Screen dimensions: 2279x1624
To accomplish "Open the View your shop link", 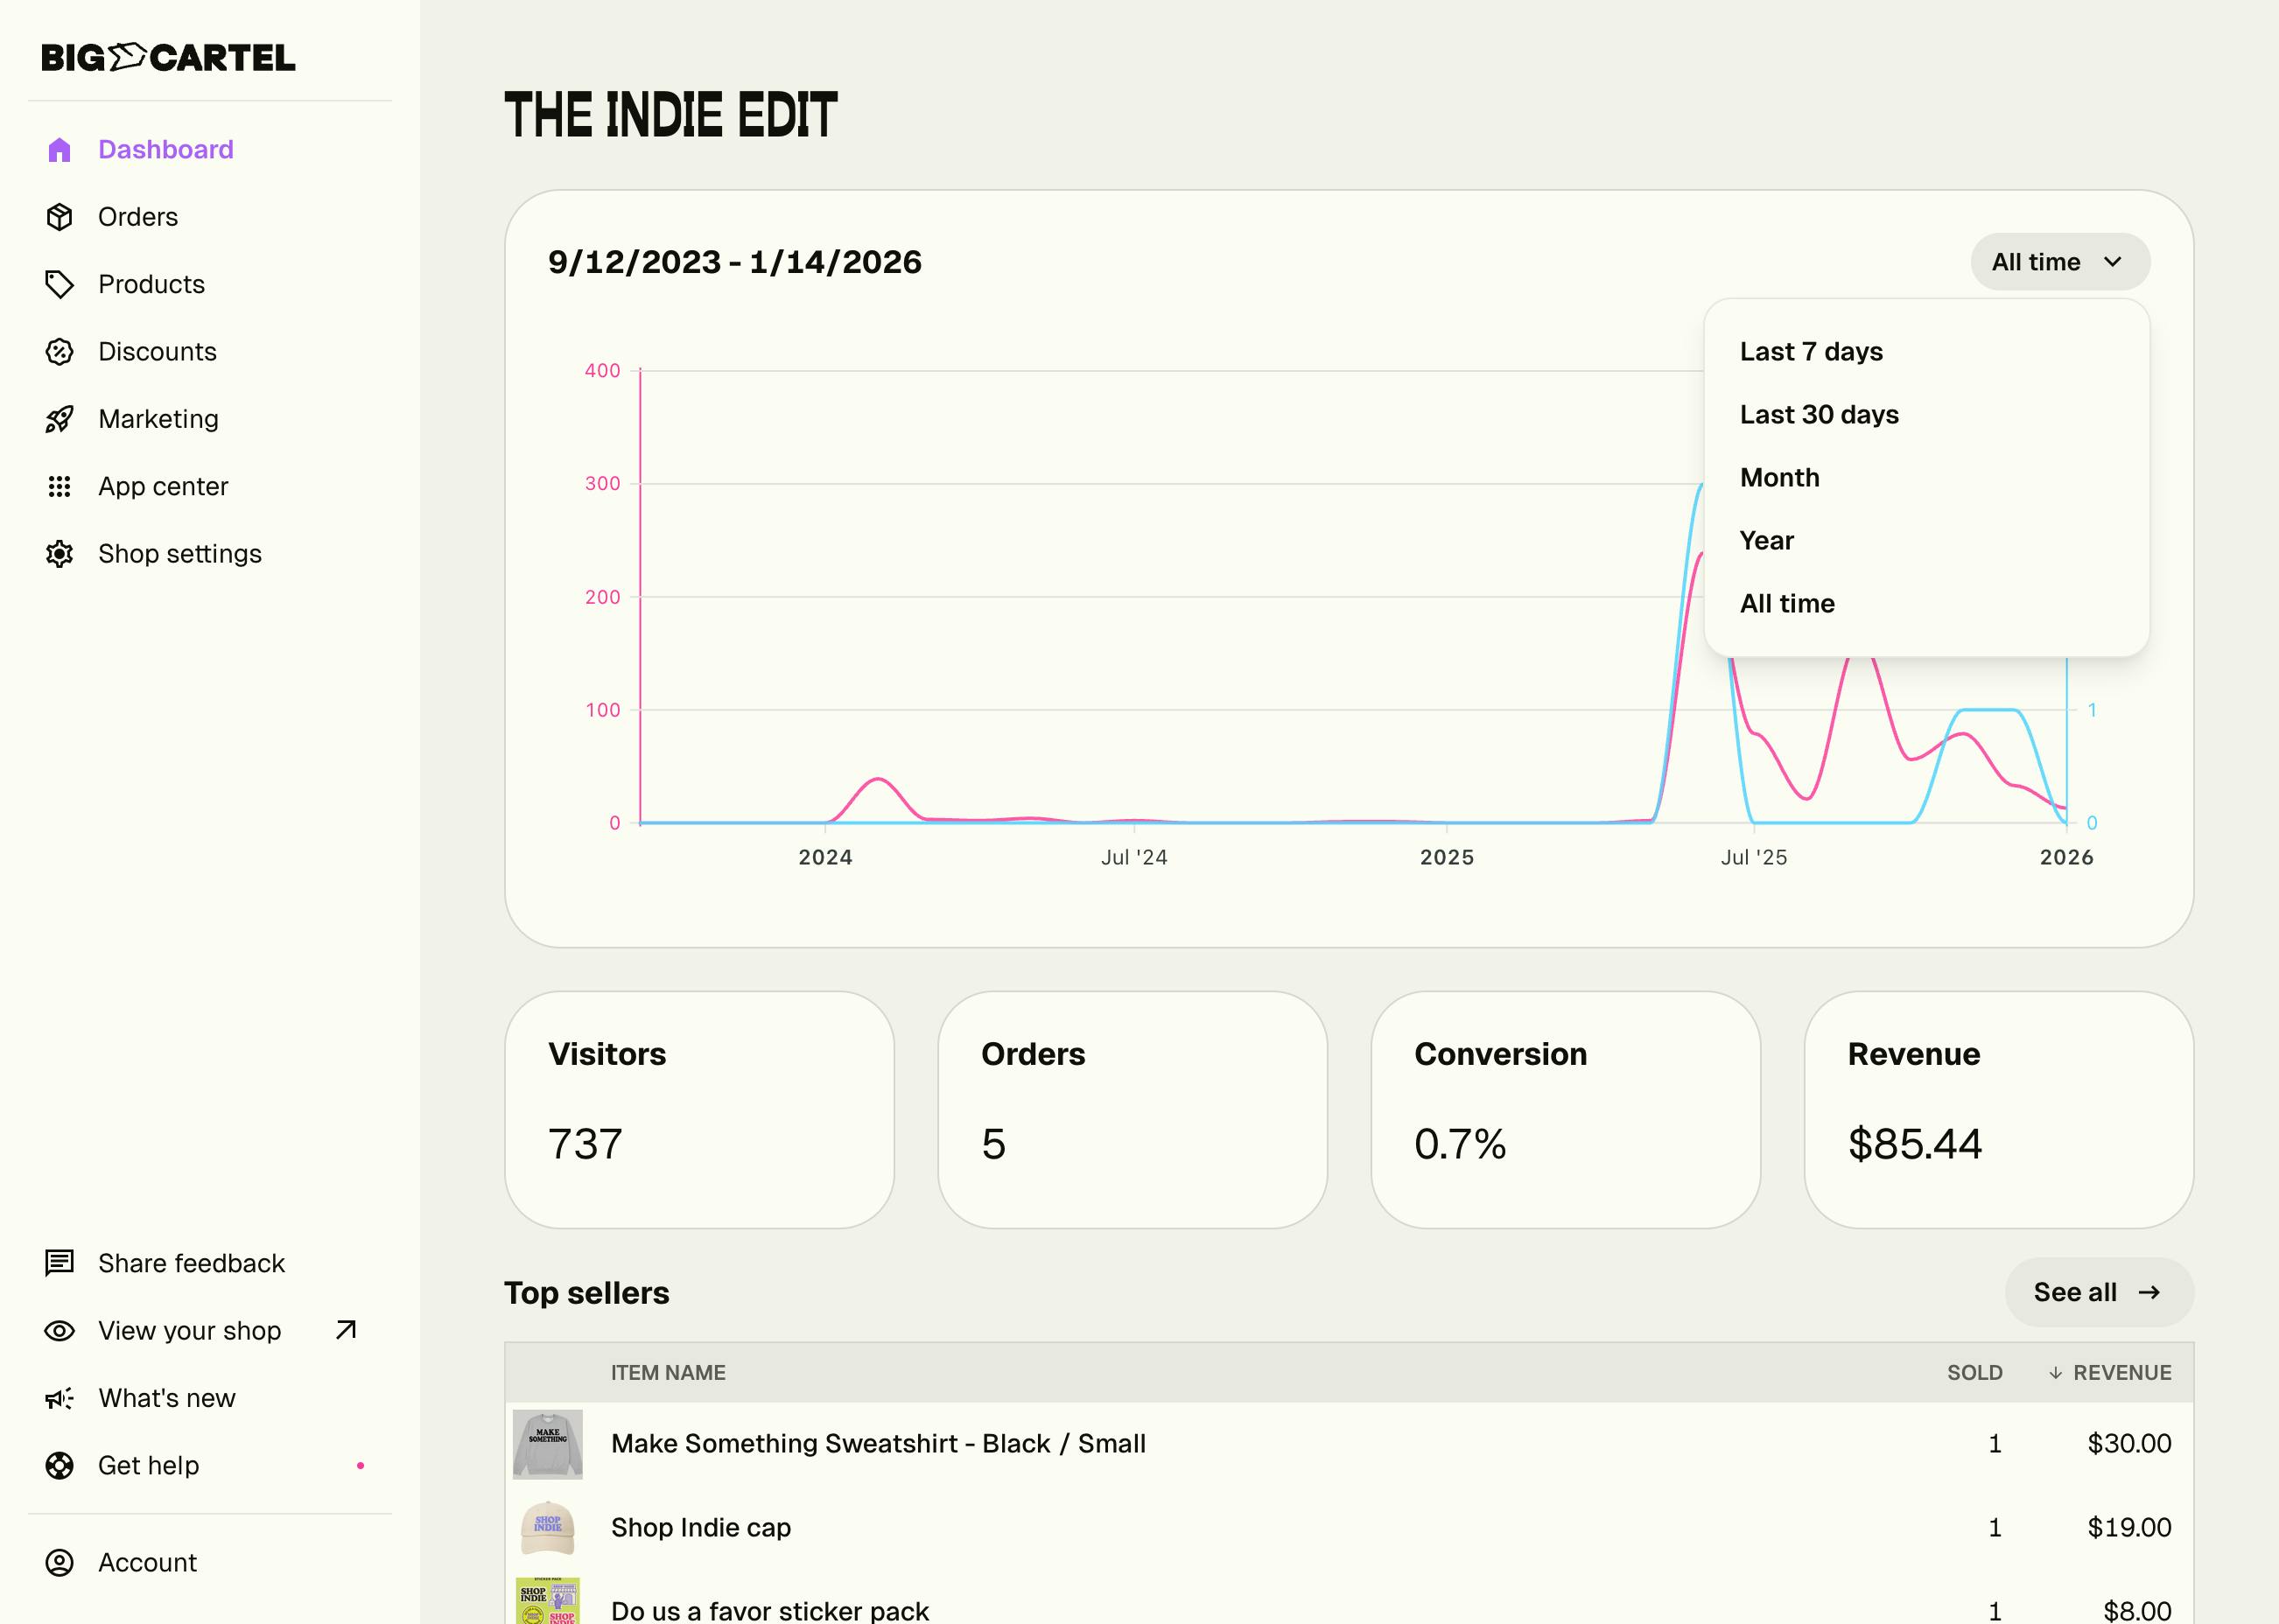I will 190,1331.
